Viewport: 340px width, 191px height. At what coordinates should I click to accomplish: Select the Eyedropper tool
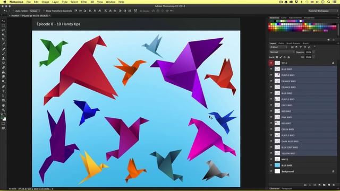pos(3,44)
